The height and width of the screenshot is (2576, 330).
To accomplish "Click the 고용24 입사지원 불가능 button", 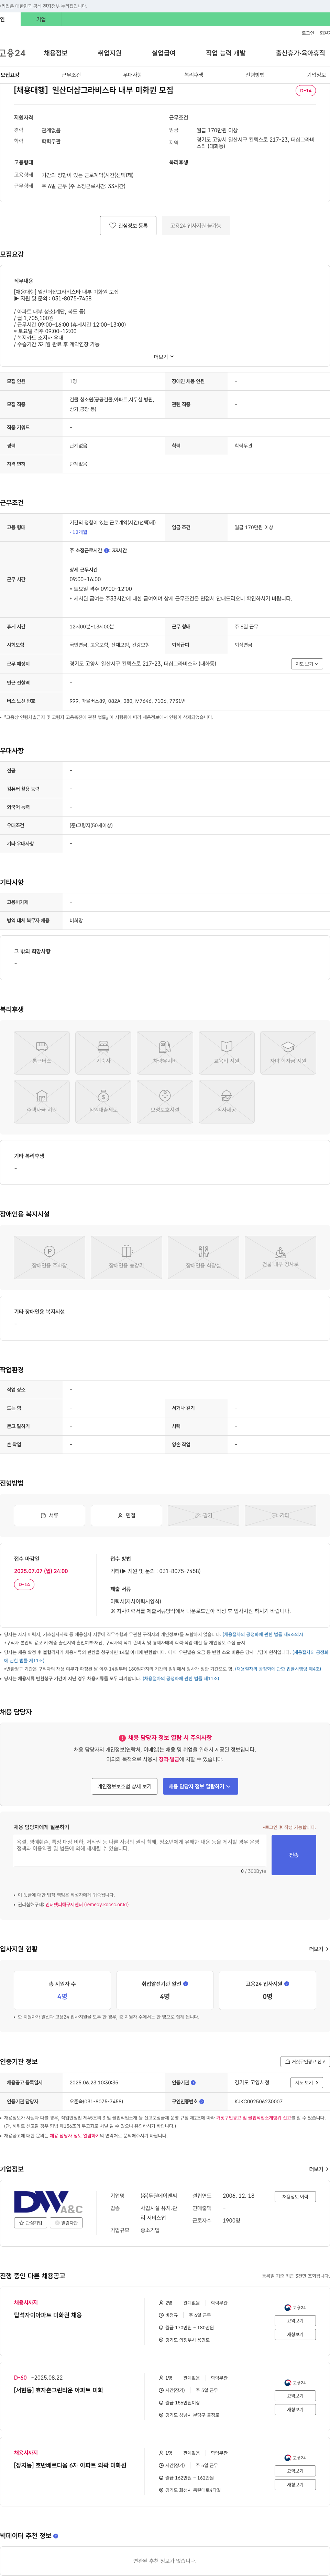I will (195, 226).
